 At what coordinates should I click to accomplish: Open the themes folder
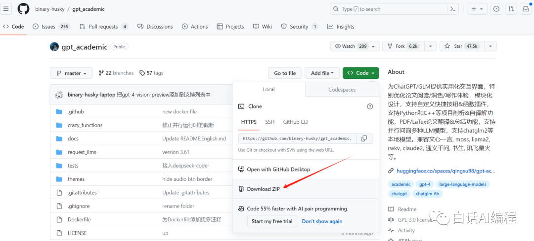coord(76,179)
